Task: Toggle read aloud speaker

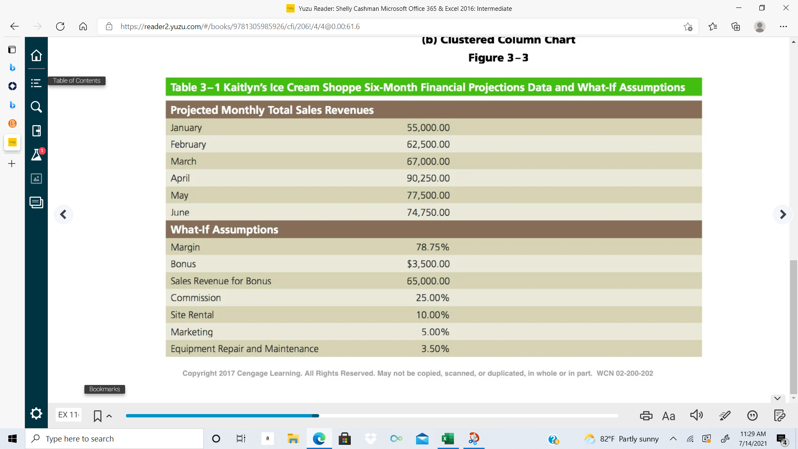Action: click(x=696, y=415)
